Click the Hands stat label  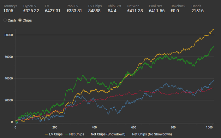click(x=196, y=6)
